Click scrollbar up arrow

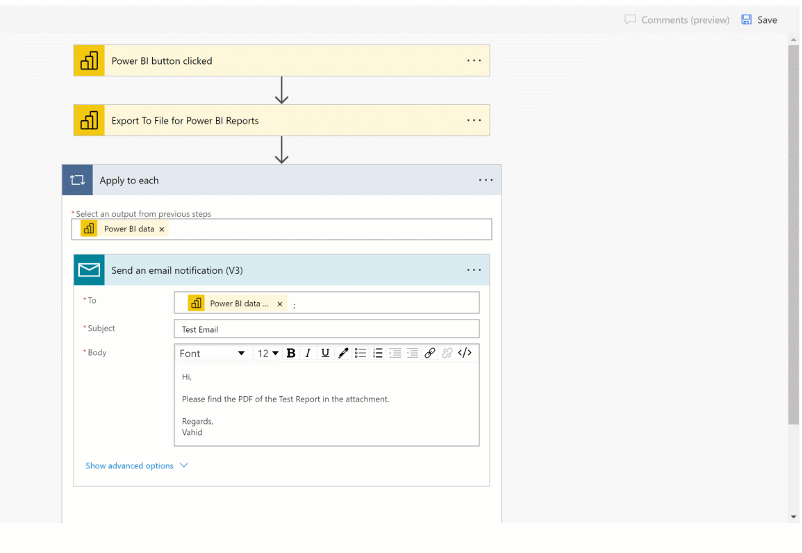793,40
